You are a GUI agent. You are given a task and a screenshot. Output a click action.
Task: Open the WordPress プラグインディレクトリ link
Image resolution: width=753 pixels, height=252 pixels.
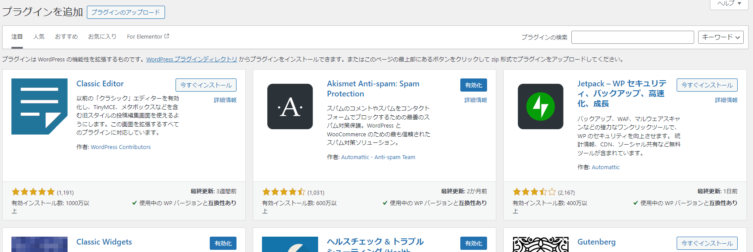click(191, 59)
